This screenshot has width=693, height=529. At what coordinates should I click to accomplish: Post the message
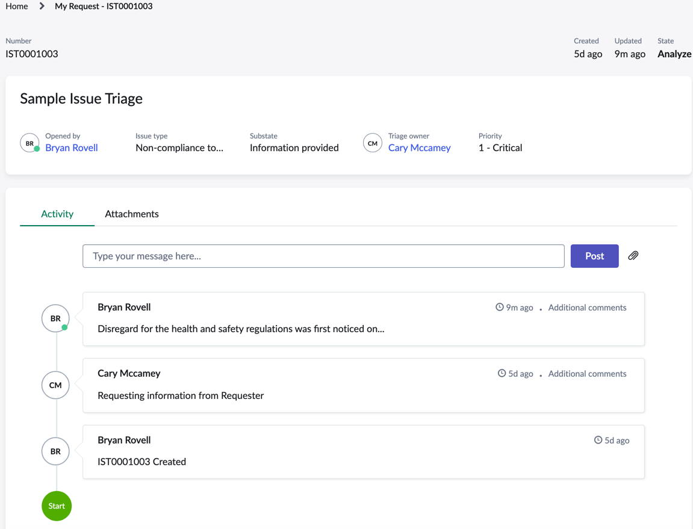(594, 256)
